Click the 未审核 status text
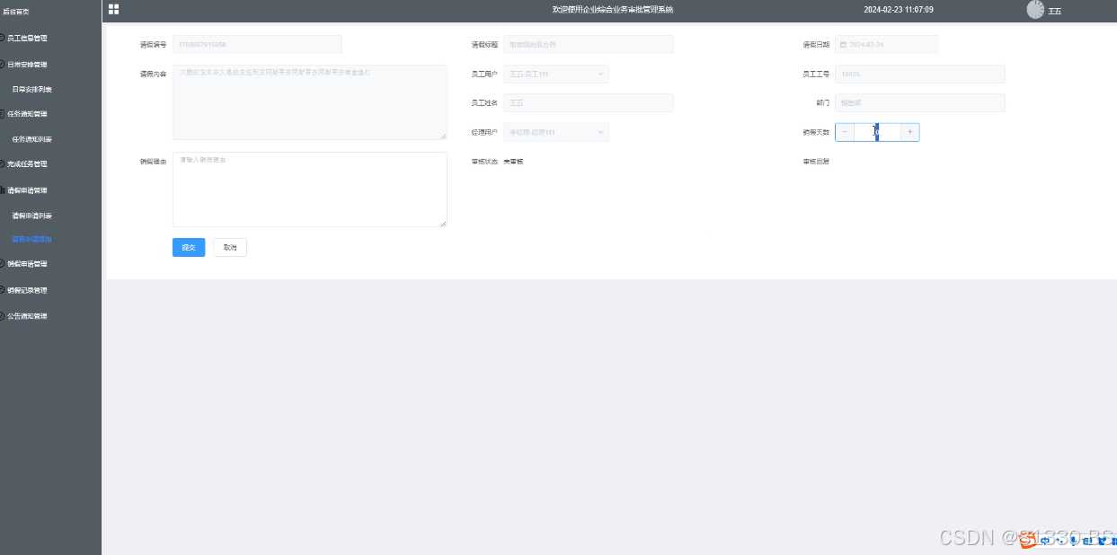Image resolution: width=1117 pixels, height=555 pixels. point(513,162)
